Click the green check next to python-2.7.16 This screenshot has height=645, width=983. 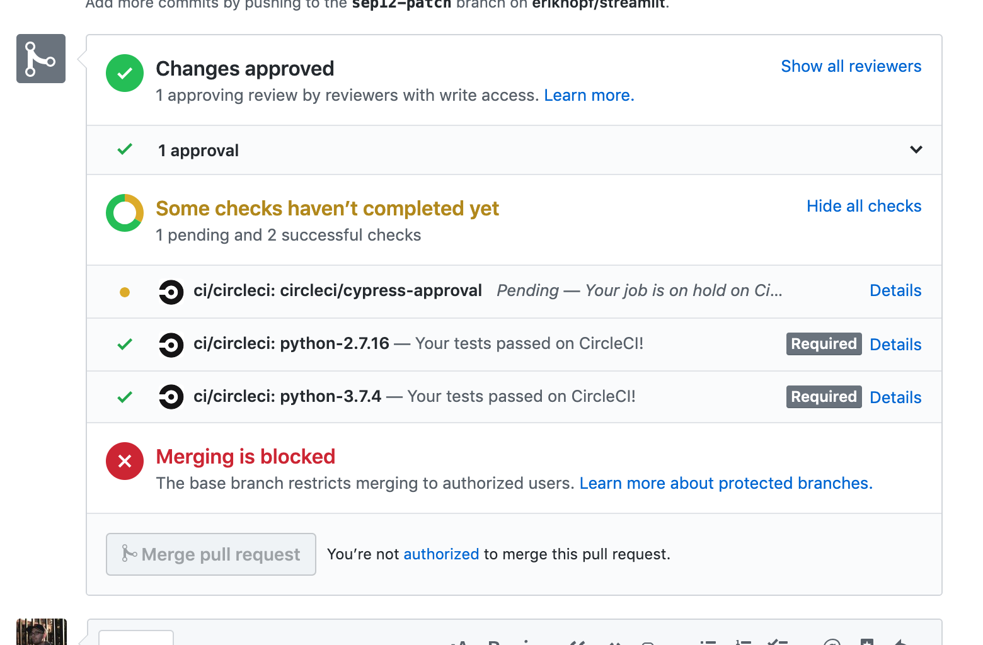(125, 345)
